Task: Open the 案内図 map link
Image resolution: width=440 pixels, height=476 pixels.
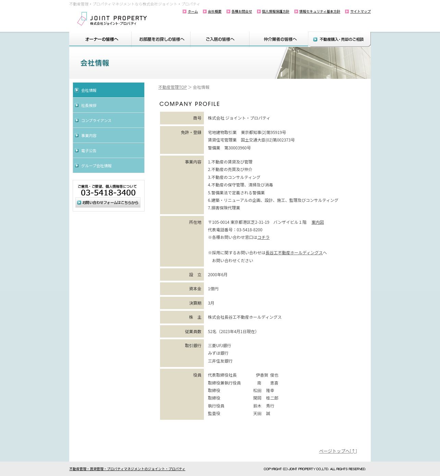Action: [318, 222]
